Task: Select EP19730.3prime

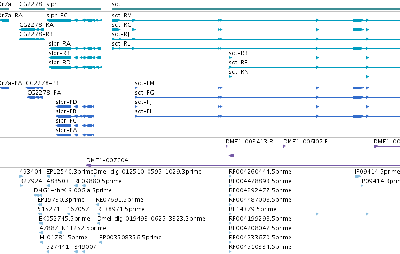Action: click(x=61, y=200)
